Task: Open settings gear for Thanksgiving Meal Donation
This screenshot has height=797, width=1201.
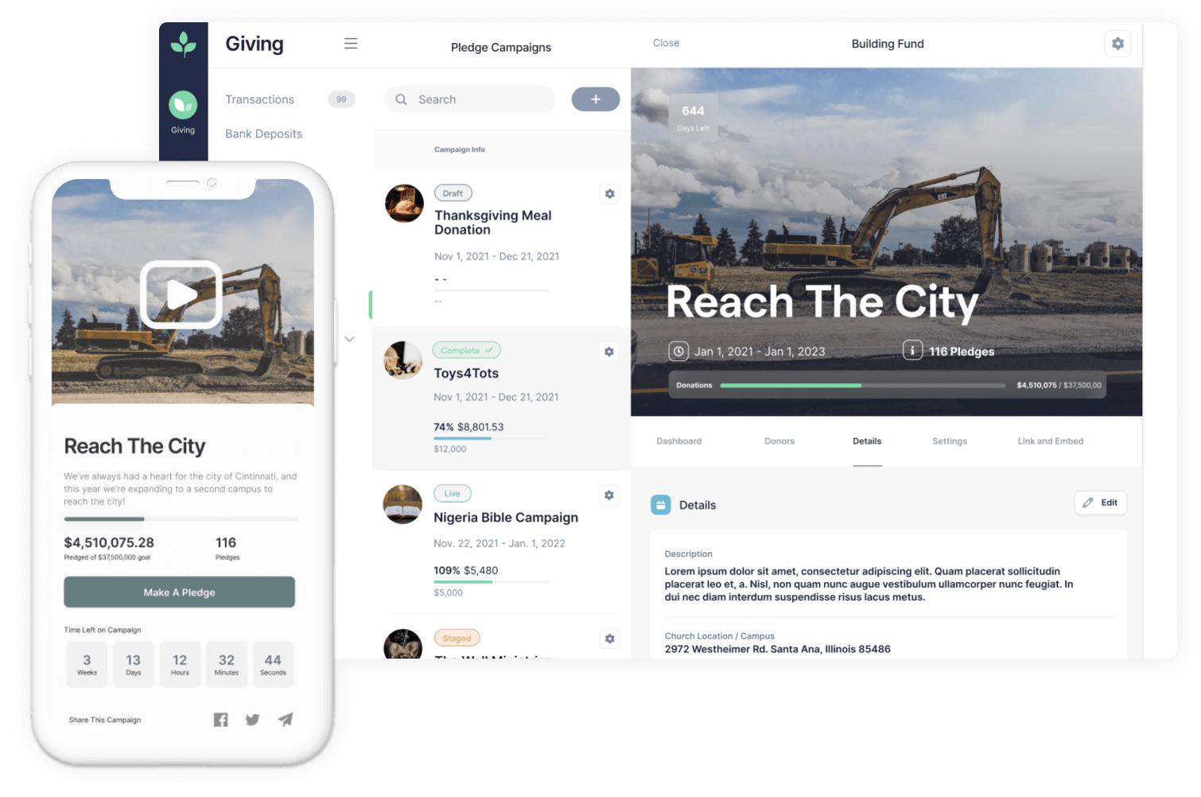Action: 609,194
